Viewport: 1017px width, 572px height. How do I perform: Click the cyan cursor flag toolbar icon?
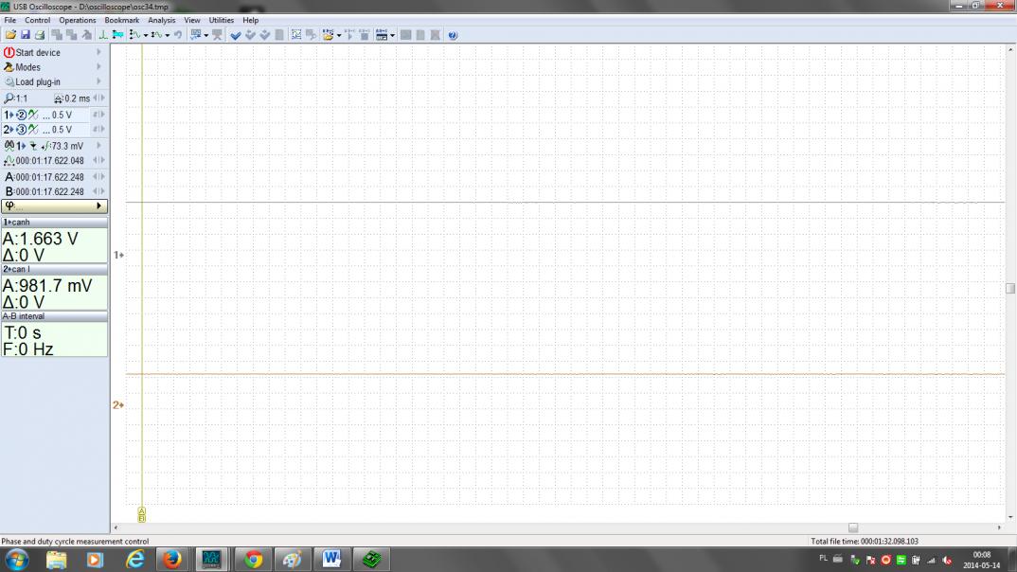(118, 35)
